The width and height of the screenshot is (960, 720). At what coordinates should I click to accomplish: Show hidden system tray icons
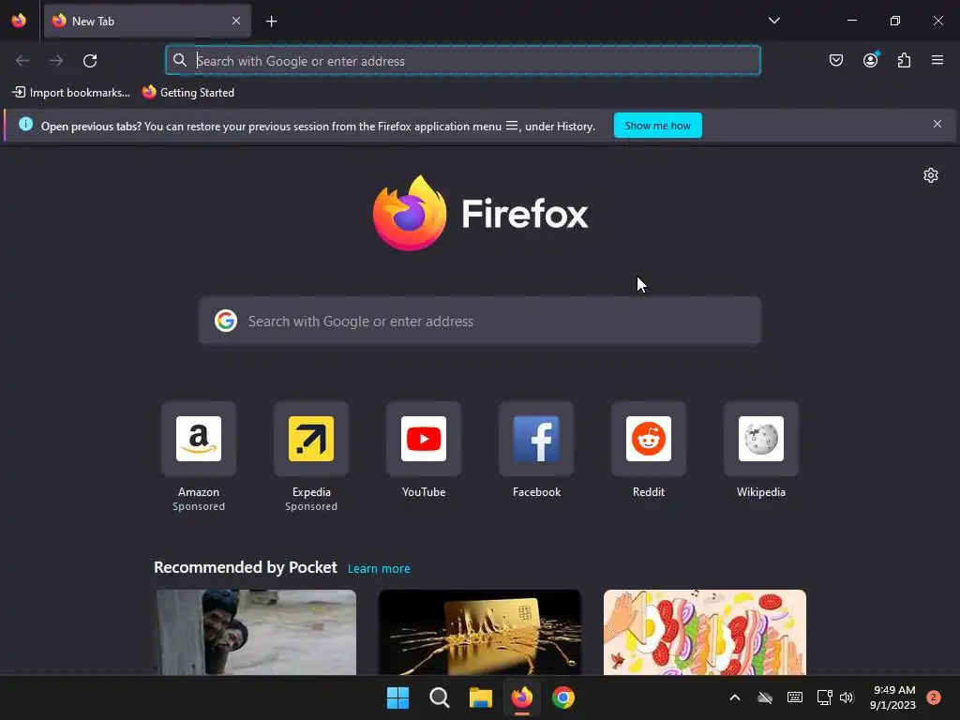[x=735, y=697]
